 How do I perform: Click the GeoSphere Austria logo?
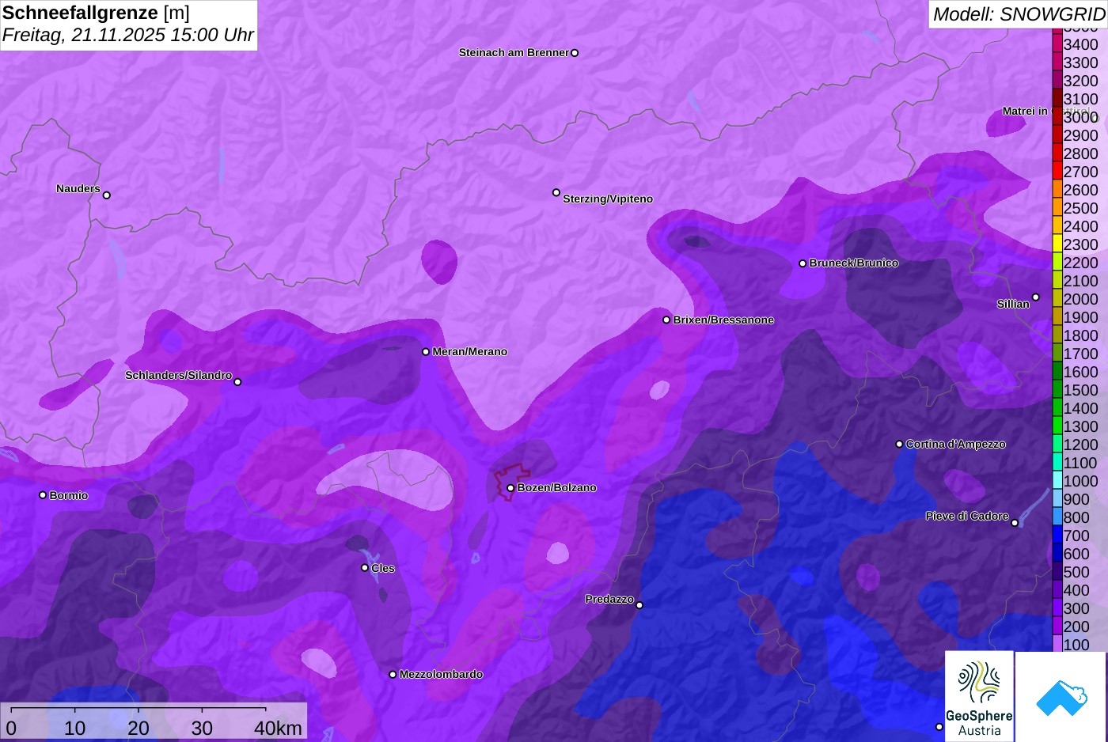(x=979, y=696)
